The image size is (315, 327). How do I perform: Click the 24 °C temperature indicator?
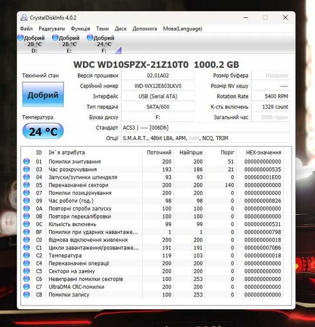click(x=43, y=131)
